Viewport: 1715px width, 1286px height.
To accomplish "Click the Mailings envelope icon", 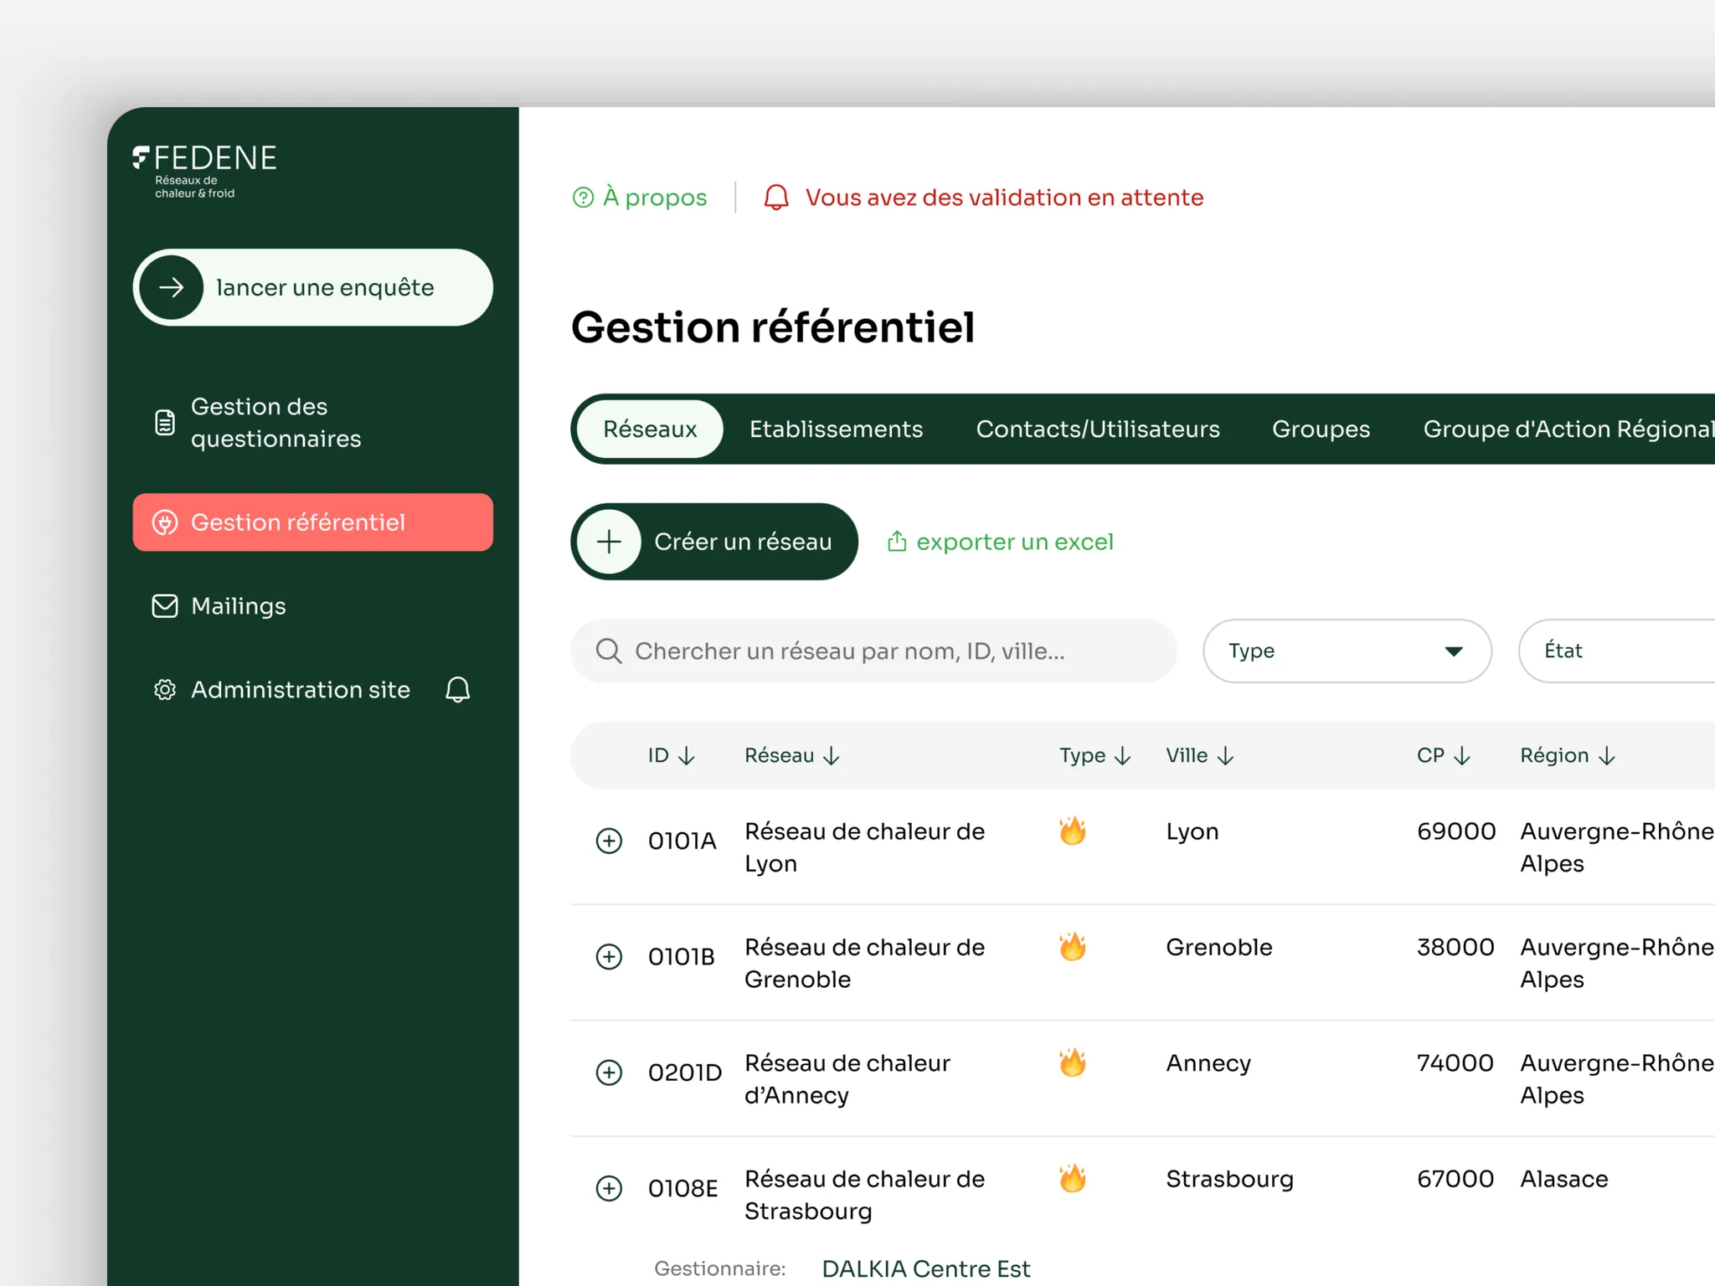I will (165, 605).
